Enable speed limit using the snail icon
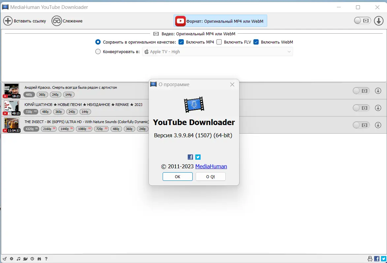 click(25, 259)
